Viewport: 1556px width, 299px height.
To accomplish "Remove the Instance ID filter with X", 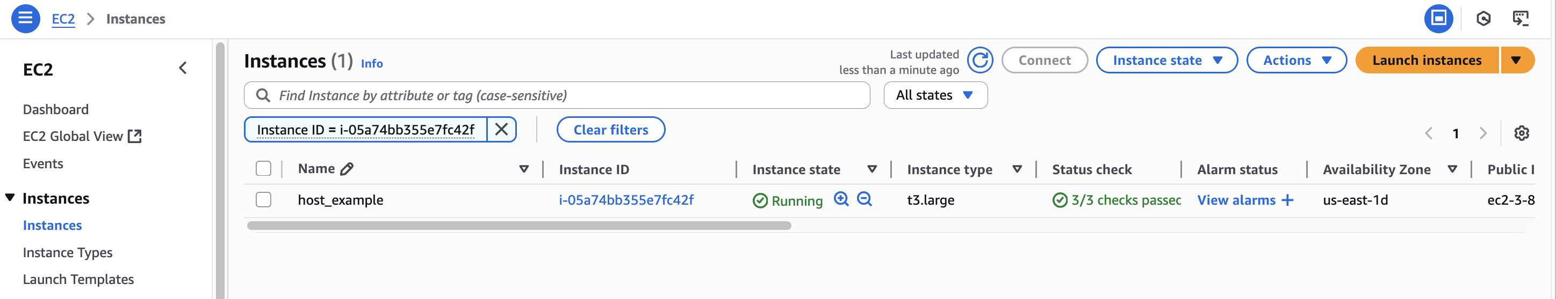I will tap(501, 130).
